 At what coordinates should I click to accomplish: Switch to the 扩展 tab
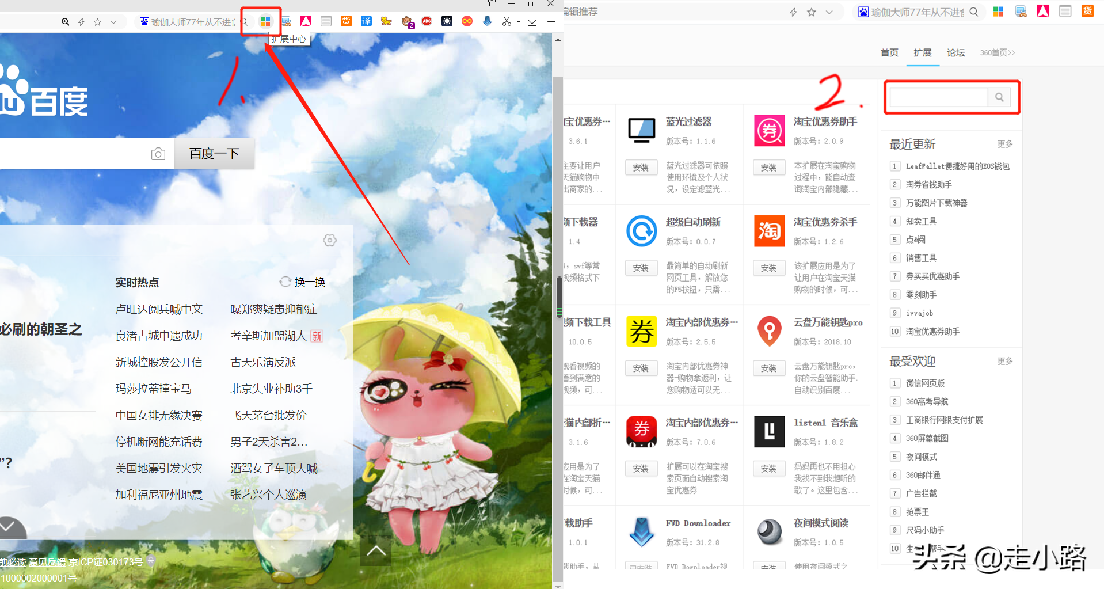(923, 52)
